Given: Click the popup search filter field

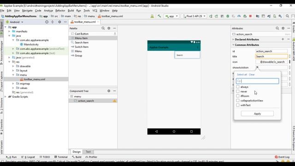Looking at the screenshot, I should click(x=257, y=81).
